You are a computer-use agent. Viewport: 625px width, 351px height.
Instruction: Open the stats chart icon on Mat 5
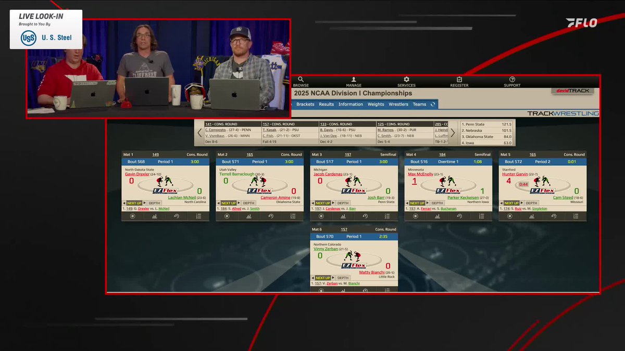pos(532,216)
